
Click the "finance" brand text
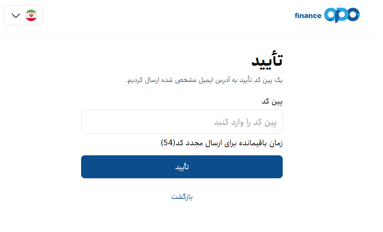[308, 15]
